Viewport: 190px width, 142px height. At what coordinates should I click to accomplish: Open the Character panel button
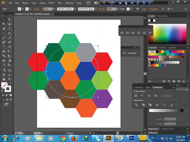pyautogui.click(x=130, y=53)
